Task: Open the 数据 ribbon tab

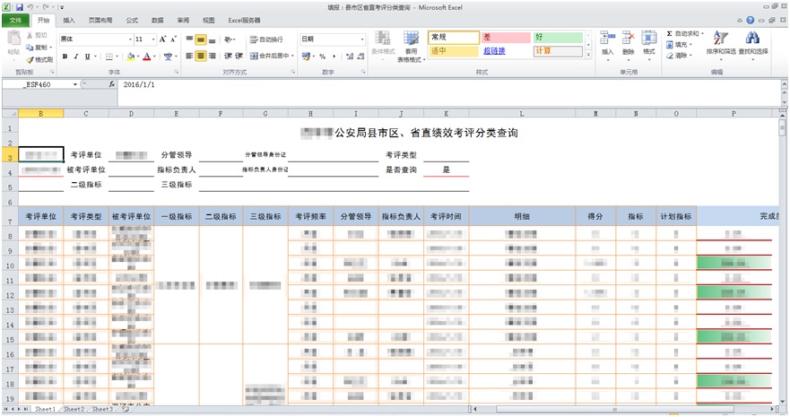Action: [x=157, y=20]
